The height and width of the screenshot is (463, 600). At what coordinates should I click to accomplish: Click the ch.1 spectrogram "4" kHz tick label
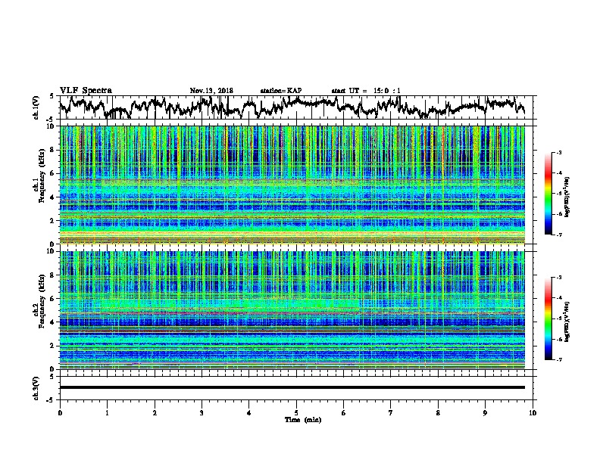(53, 197)
